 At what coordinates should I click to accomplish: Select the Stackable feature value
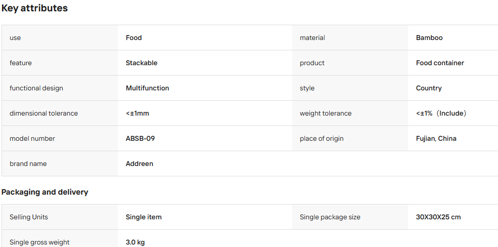coord(141,63)
